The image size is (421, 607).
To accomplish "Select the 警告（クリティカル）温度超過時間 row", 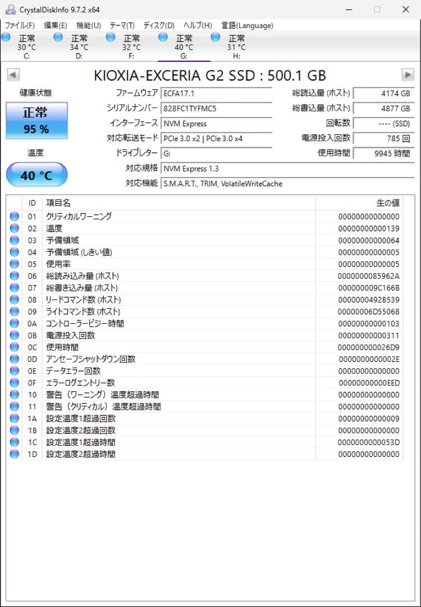I will pos(205,406).
